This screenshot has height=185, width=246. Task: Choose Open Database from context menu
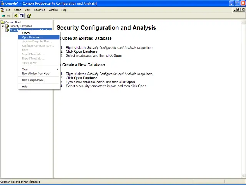[32, 37]
